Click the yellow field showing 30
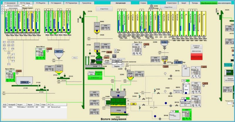 click(133, 104)
